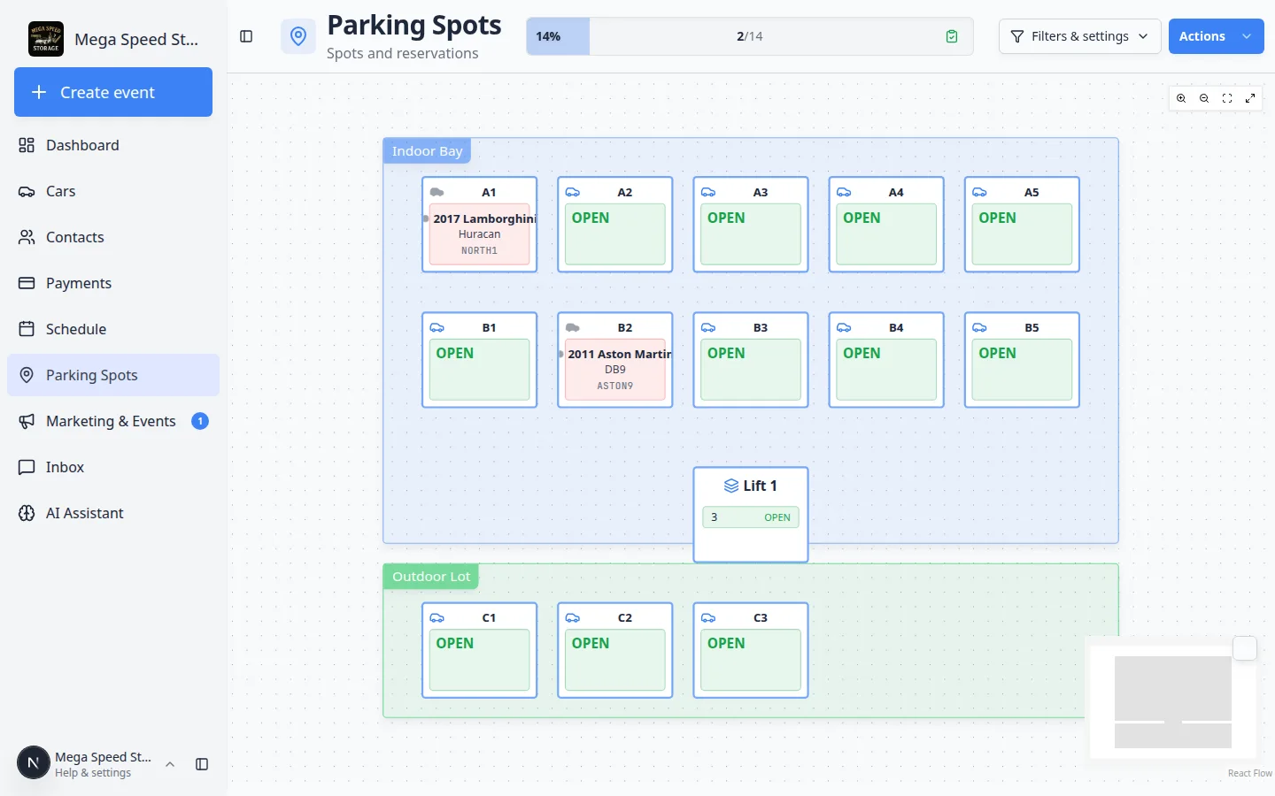Select the Indoor Bay zone label
The image size is (1275, 796).
pos(427,151)
